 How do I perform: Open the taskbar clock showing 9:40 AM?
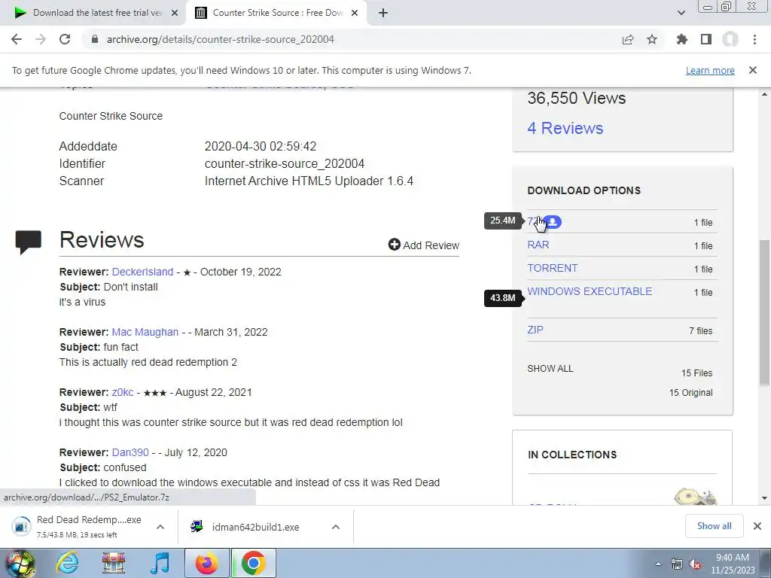pos(733,564)
